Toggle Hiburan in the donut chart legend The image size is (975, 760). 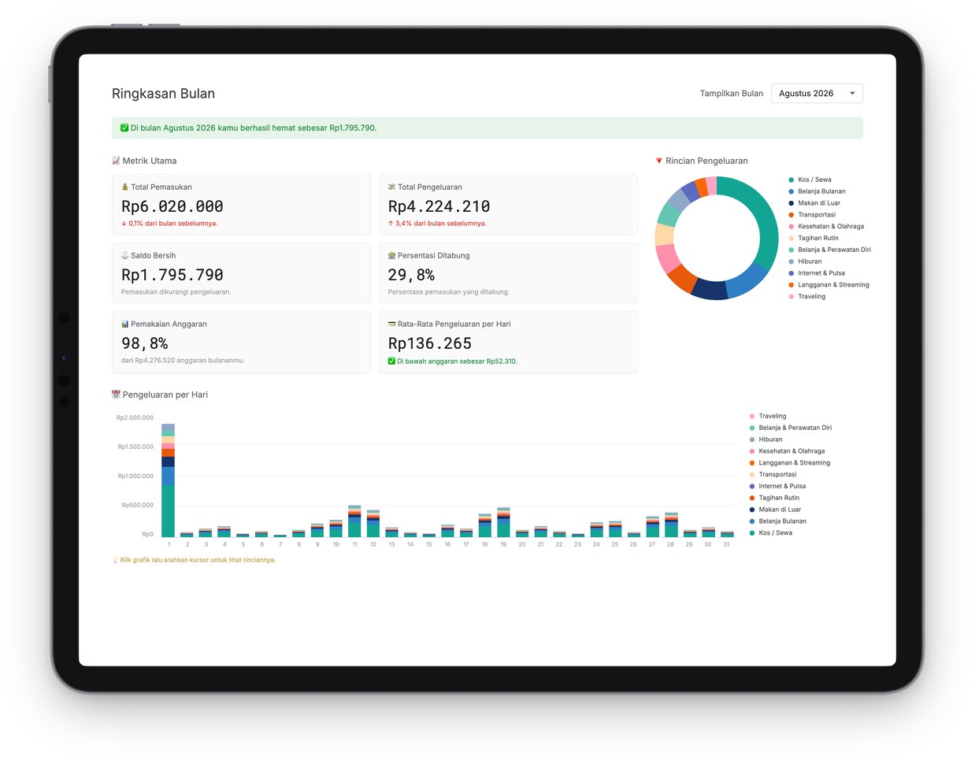(x=805, y=261)
